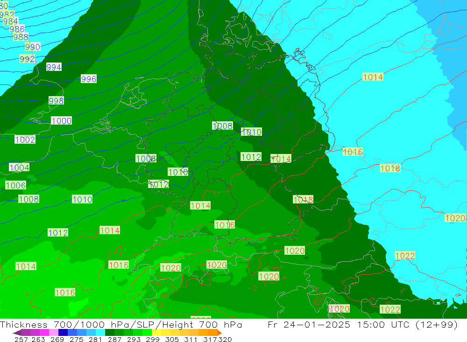
Task: Click the legend value 287
Action: pos(114,339)
